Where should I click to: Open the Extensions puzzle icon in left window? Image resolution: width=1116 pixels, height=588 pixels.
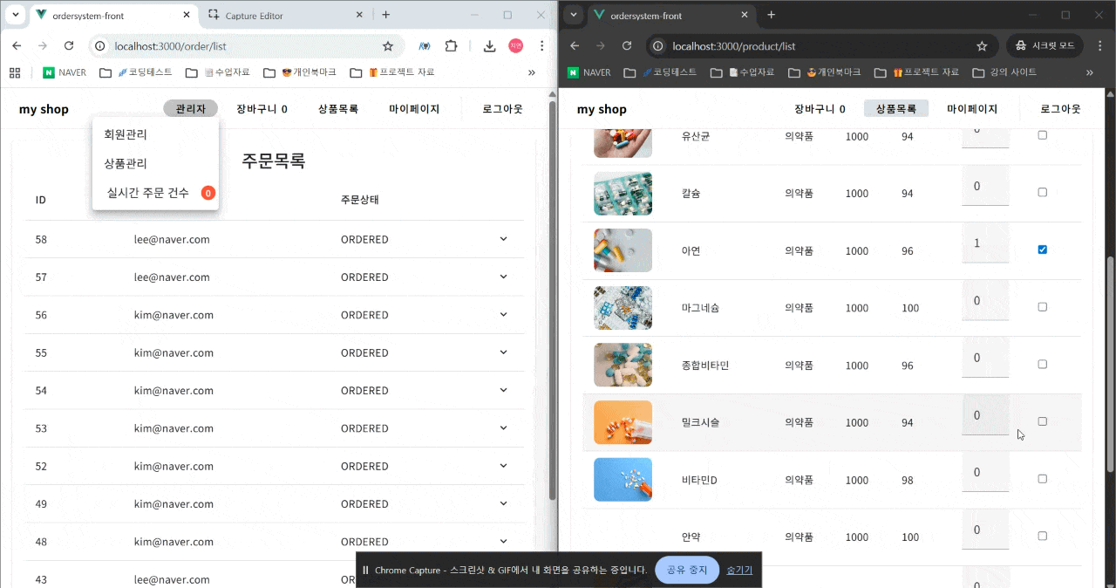coord(451,46)
